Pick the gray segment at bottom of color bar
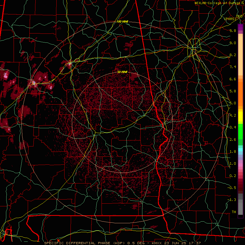Image resolution: width=245 pixels, height=245 pixels. tap(240, 209)
